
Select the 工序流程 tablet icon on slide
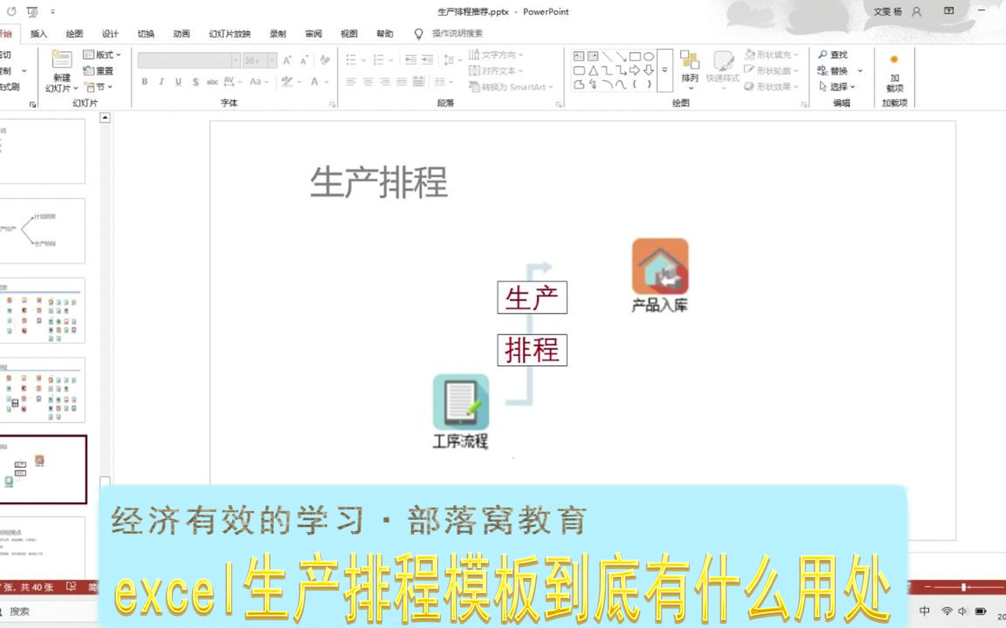pyautogui.click(x=461, y=402)
